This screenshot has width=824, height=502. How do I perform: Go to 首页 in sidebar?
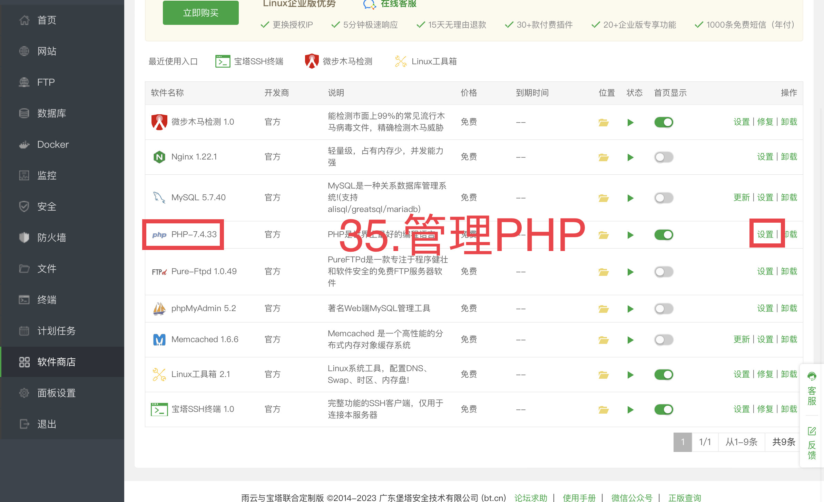point(62,20)
